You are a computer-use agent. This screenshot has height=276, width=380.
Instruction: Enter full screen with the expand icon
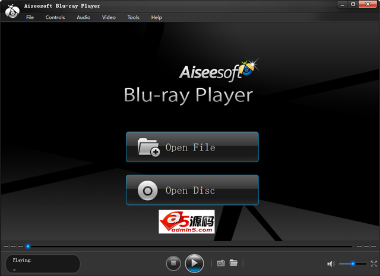coord(373,264)
